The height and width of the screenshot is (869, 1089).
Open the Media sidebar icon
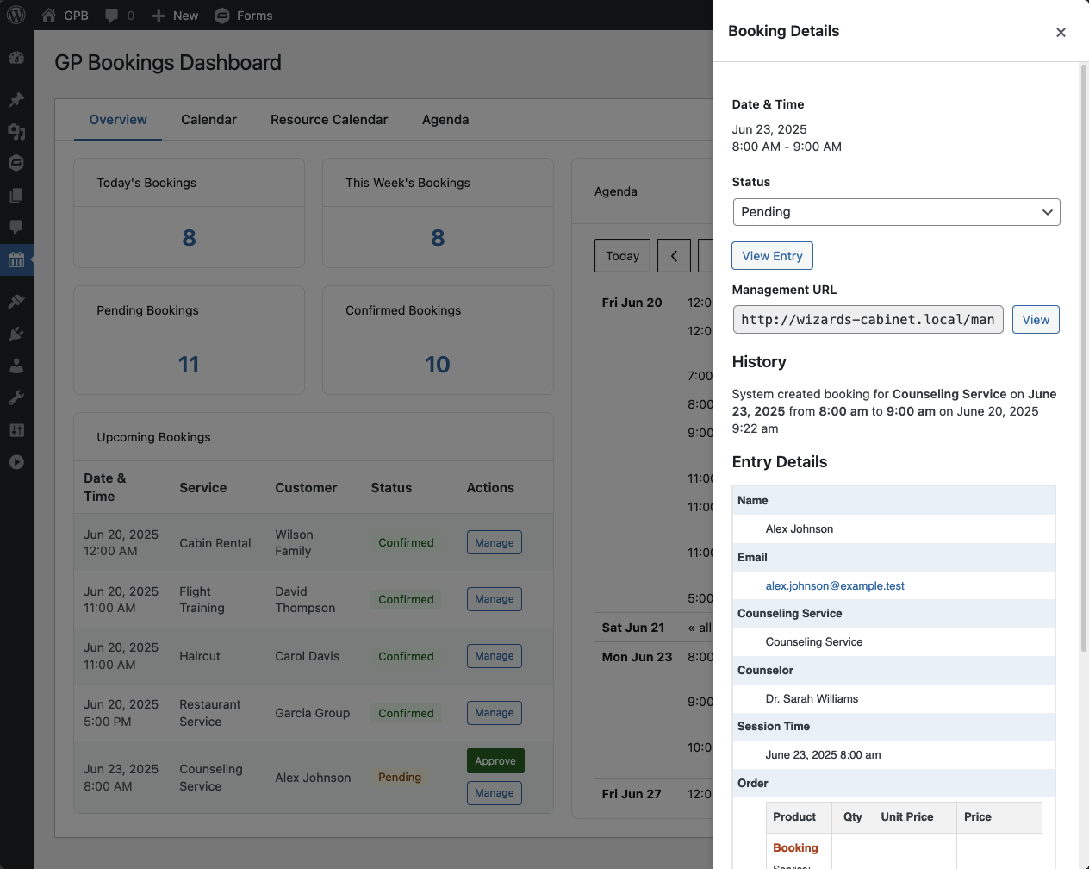point(16,131)
